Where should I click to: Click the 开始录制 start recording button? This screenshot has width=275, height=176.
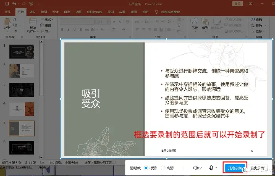tap(235, 168)
